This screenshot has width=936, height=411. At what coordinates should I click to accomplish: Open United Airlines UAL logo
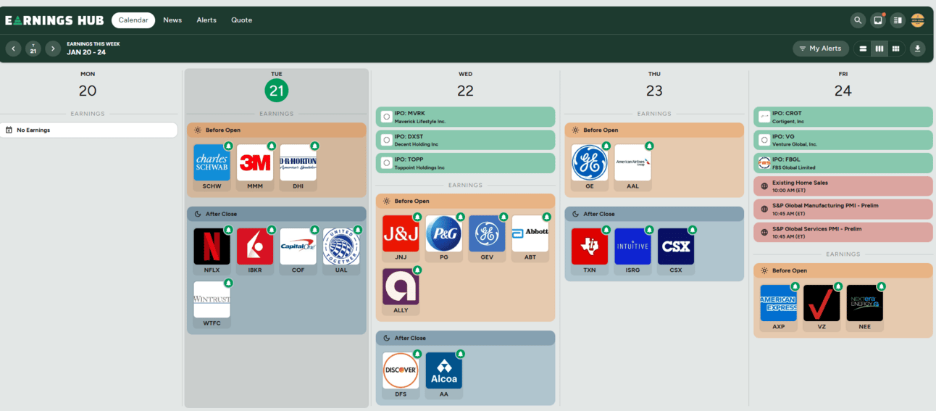click(x=341, y=246)
